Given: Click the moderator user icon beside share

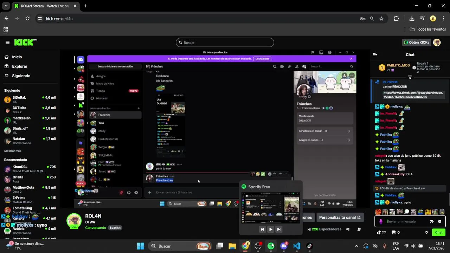Looking at the screenshot, I should pyautogui.click(x=359, y=229).
